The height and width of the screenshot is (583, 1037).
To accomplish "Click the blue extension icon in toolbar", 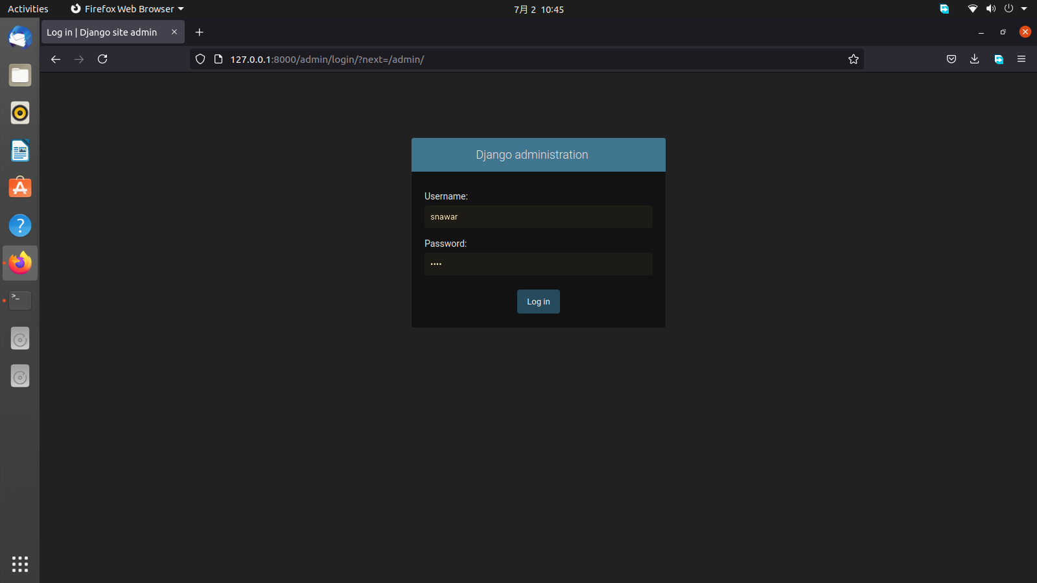I will pos(999,59).
